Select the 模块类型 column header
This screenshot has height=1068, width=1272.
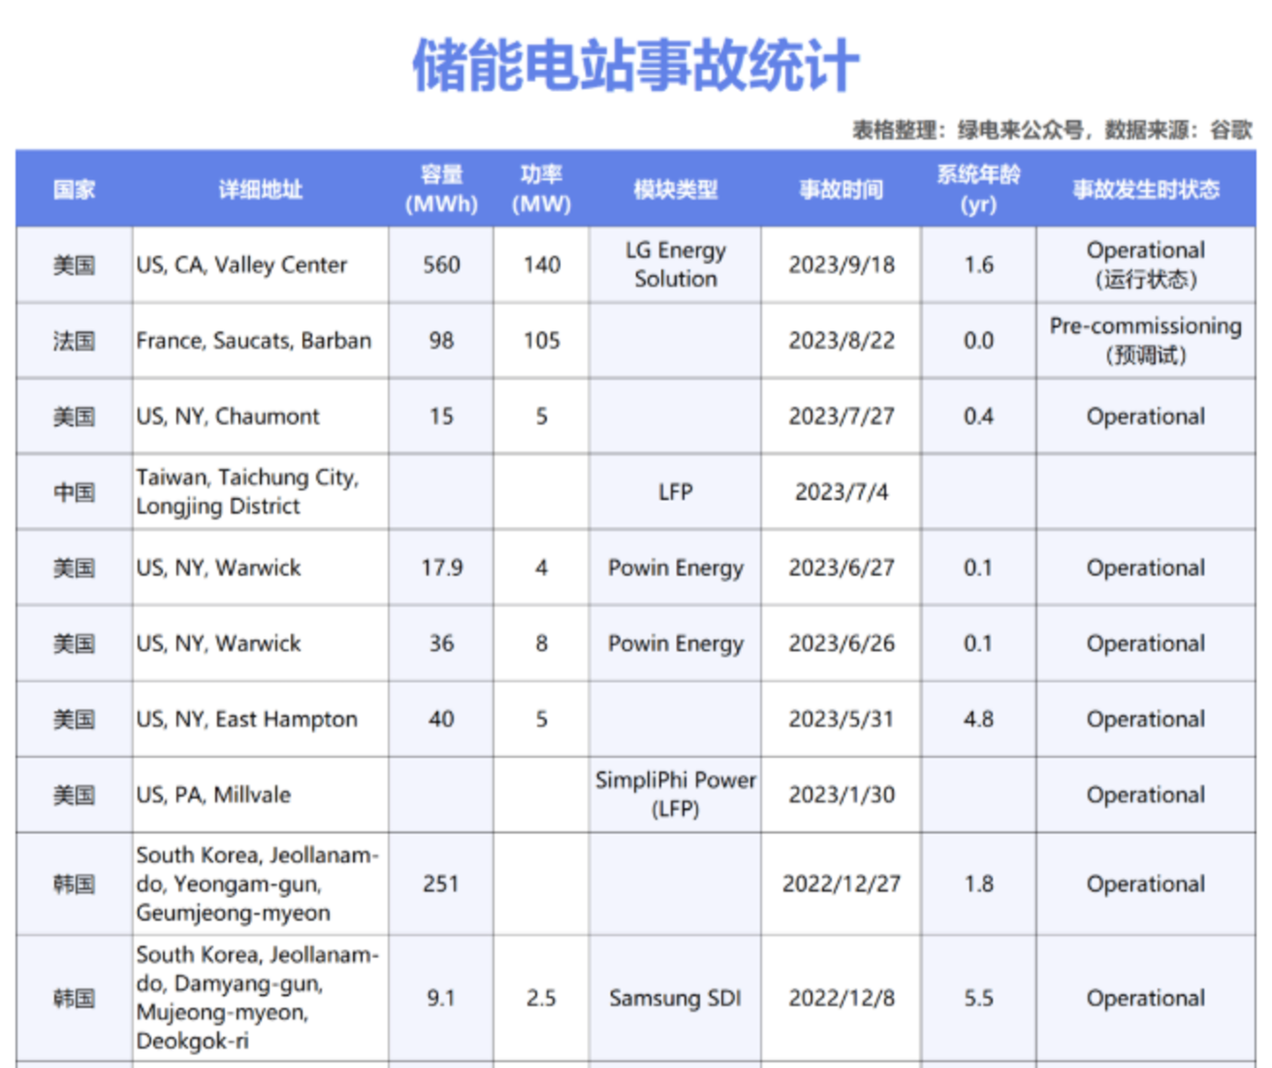tap(675, 189)
